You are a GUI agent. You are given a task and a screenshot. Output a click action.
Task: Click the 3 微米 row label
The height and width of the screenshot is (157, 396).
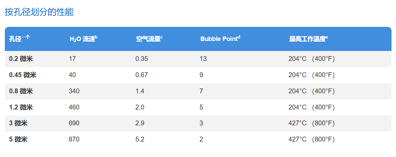(18, 123)
